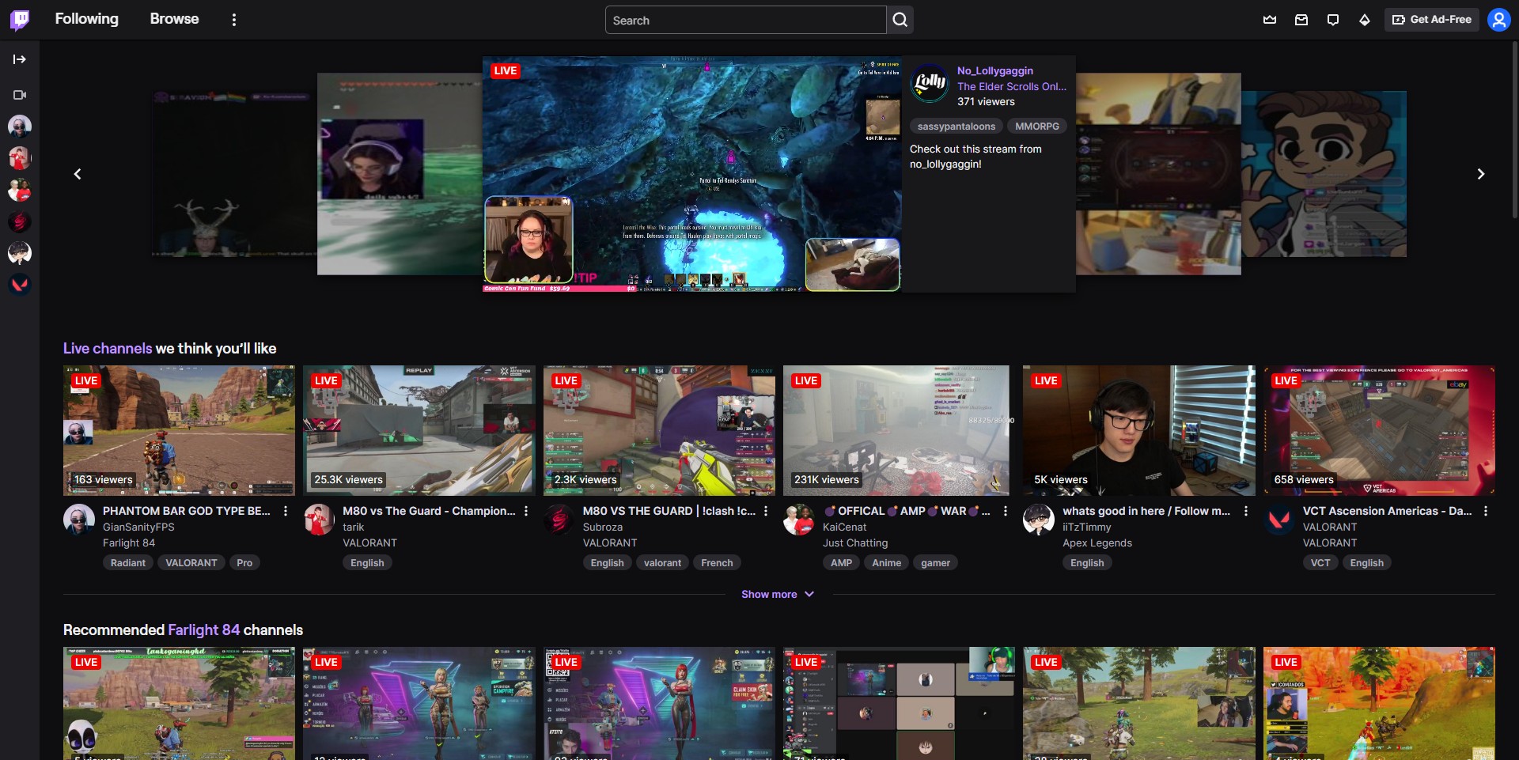The height and width of the screenshot is (760, 1519).
Task: Expand more live channels with Show more
Action: tap(778, 595)
